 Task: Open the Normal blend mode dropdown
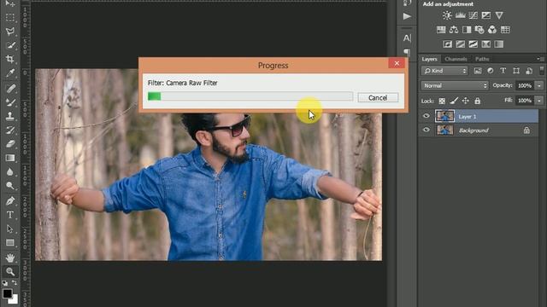coord(455,85)
